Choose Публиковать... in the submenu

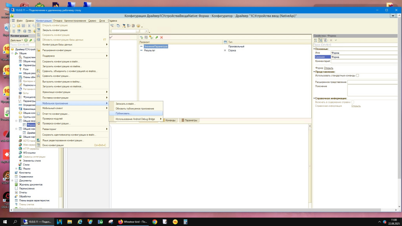click(136, 113)
